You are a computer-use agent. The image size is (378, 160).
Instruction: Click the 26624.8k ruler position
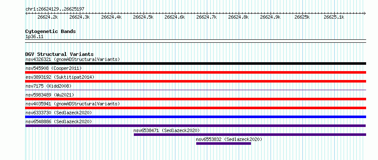pos(238,17)
